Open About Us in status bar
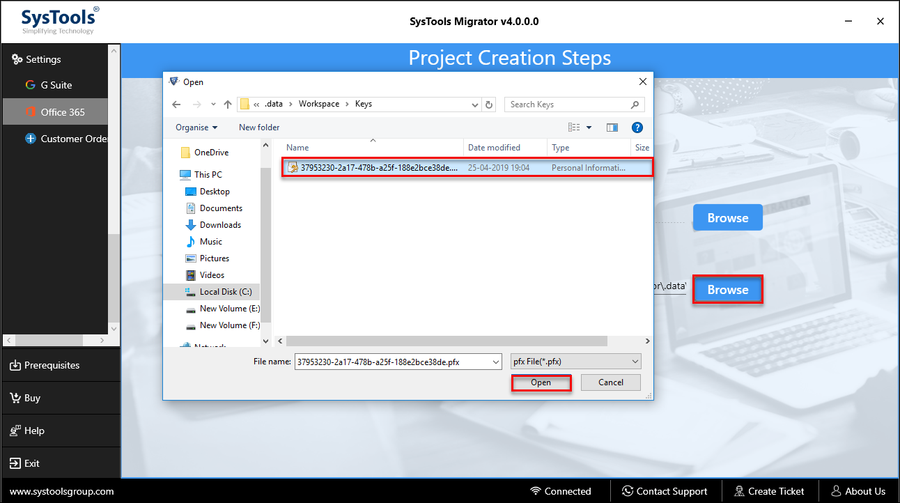The height and width of the screenshot is (503, 900). pos(858,491)
